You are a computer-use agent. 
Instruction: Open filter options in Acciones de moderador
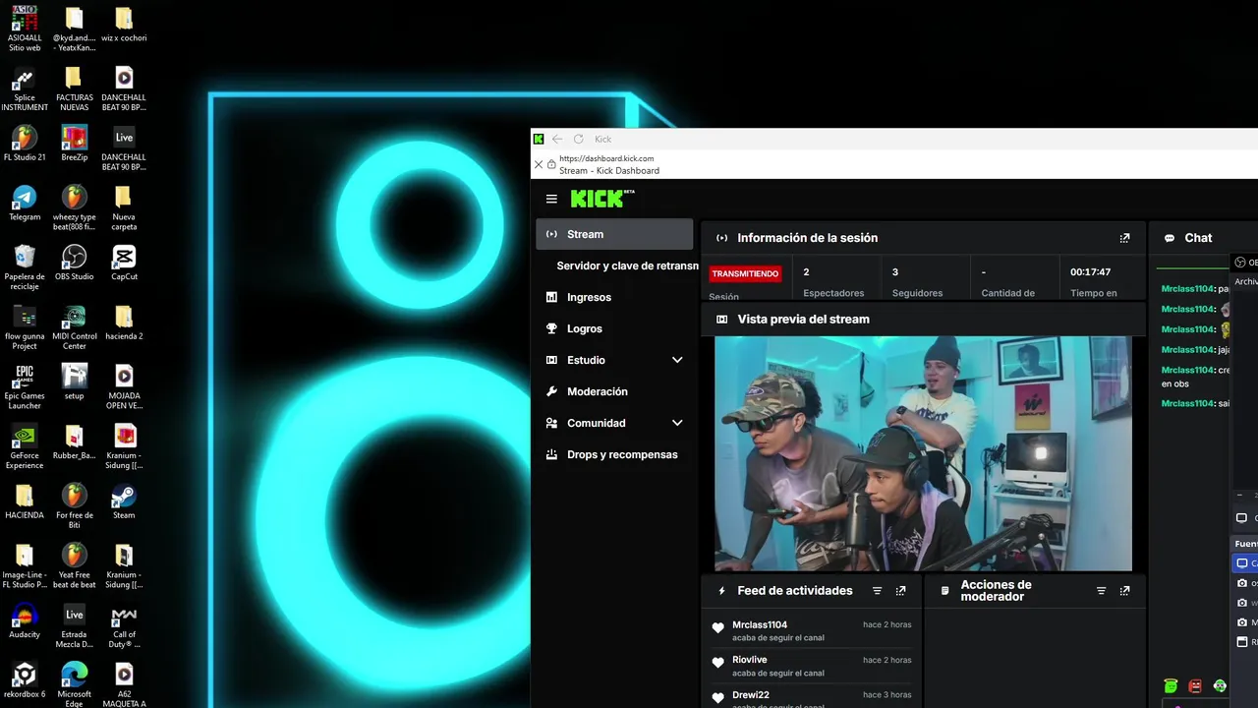tap(1101, 591)
